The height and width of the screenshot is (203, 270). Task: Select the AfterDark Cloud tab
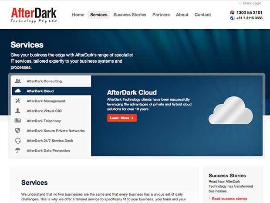(52, 91)
